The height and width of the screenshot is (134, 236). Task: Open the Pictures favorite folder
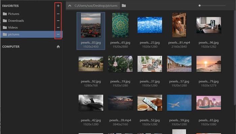click(x=11, y=14)
